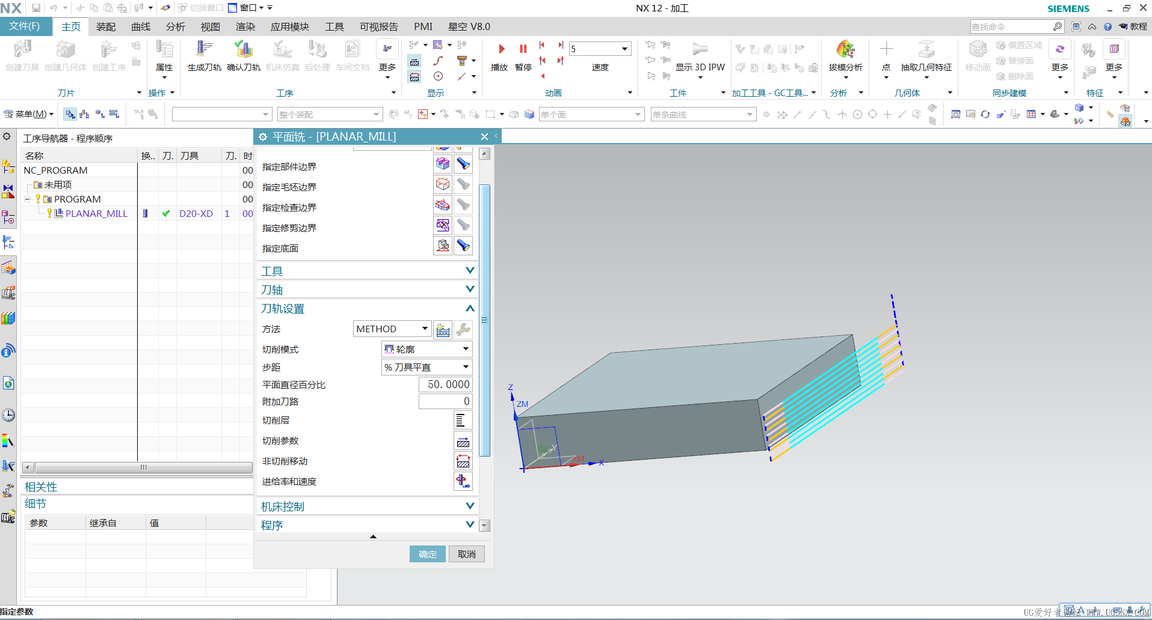The height and width of the screenshot is (620, 1152).
Task: Switch to the 装配 ribbon tab
Action: [106, 26]
